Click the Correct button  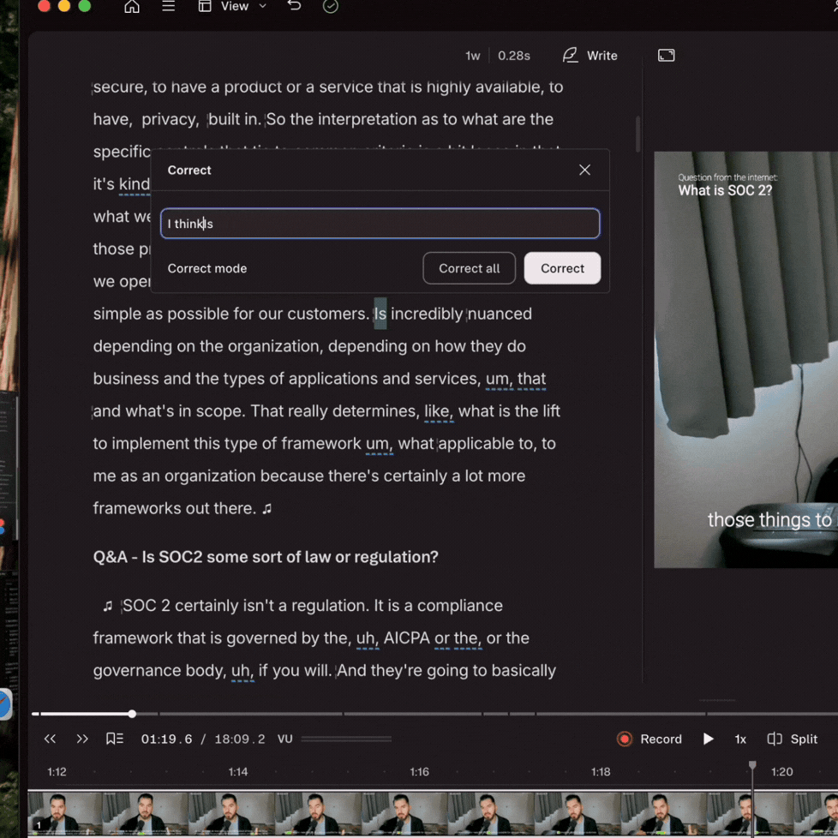562,268
